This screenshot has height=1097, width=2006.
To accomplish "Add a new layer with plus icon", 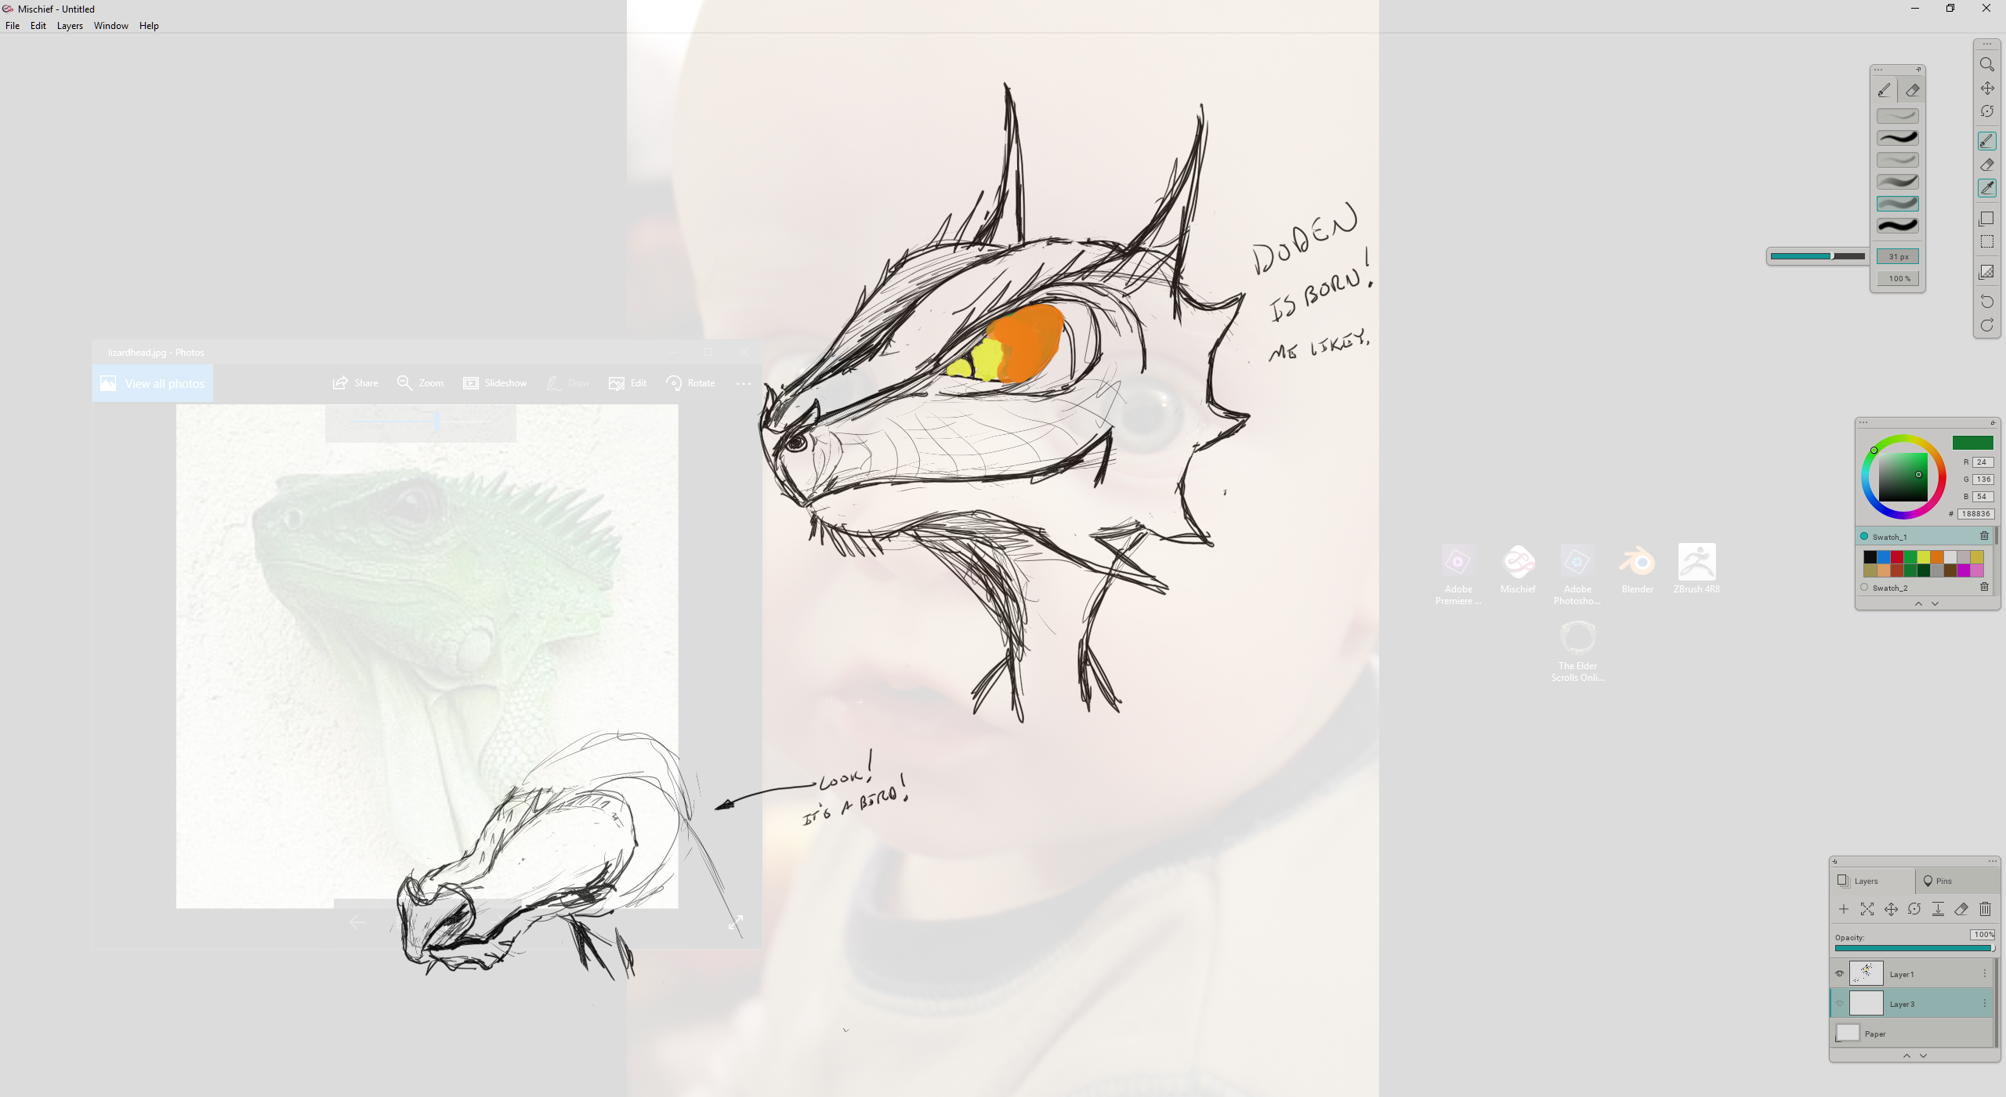I will tap(1843, 909).
